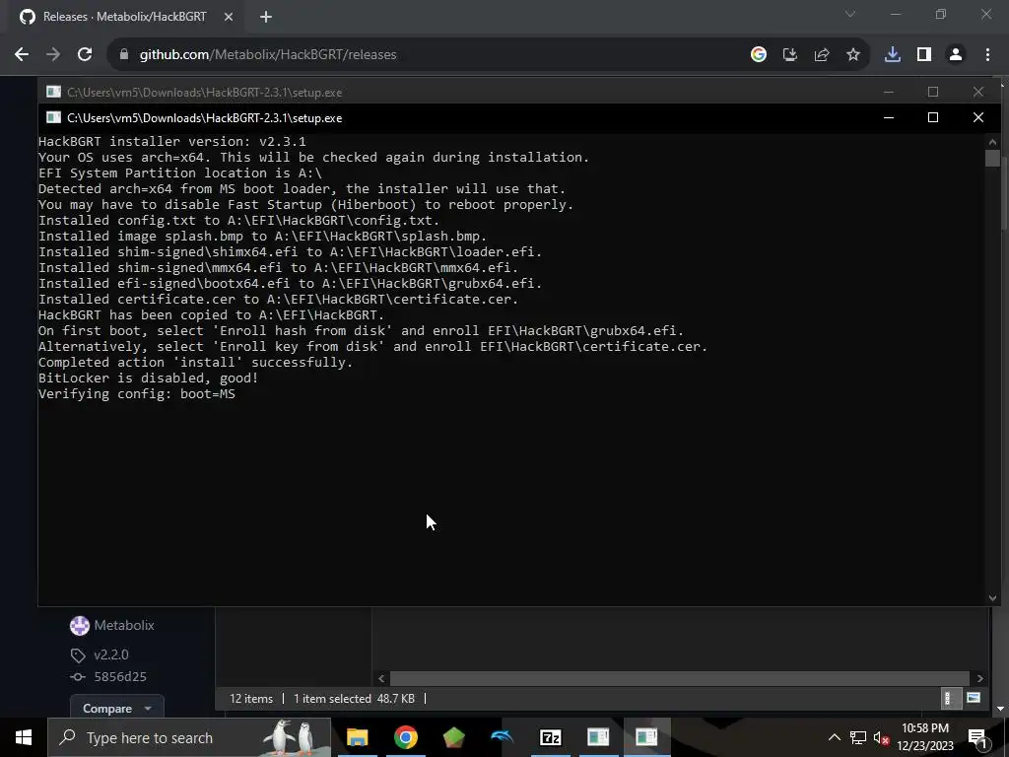Click '12 items' in Explorer status bar

(x=251, y=699)
